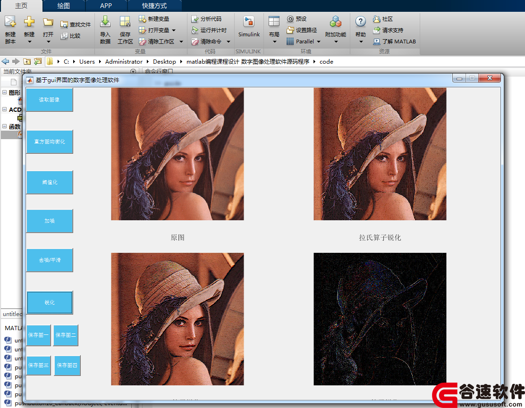525x408 pixels.
Task: Click the New Script icon (新建脚本)
Action: 10,22
